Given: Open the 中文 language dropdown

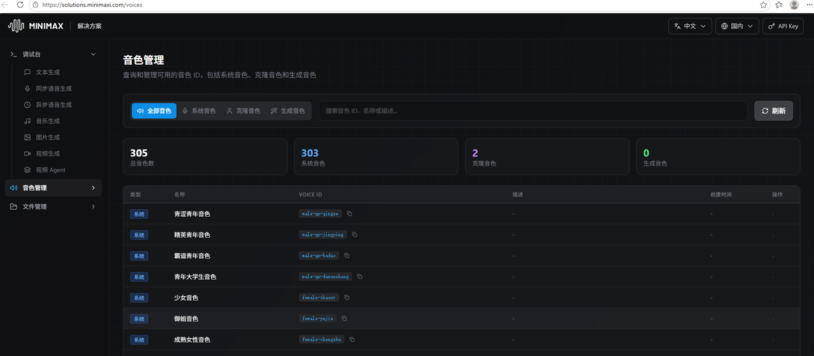Looking at the screenshot, I should click(x=690, y=26).
